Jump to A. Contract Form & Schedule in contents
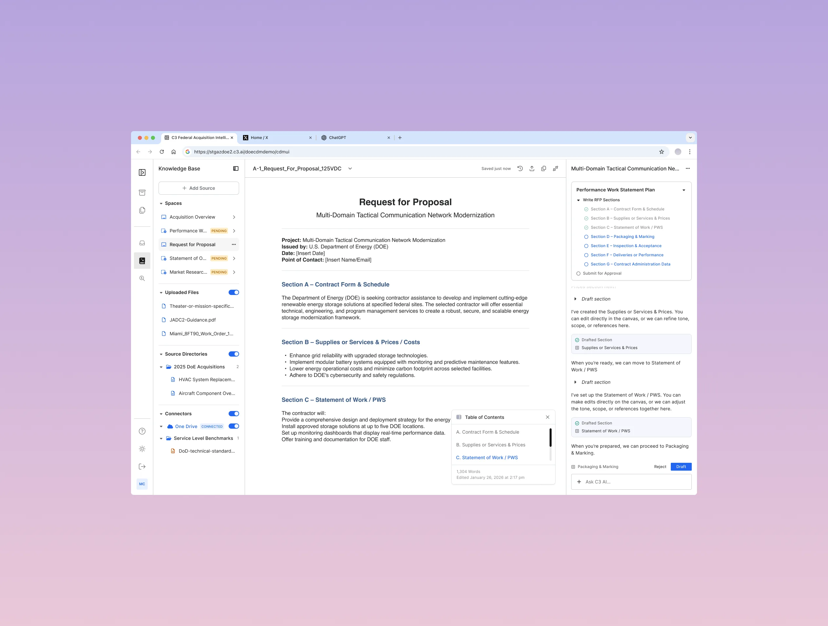The width and height of the screenshot is (828, 626). click(487, 432)
